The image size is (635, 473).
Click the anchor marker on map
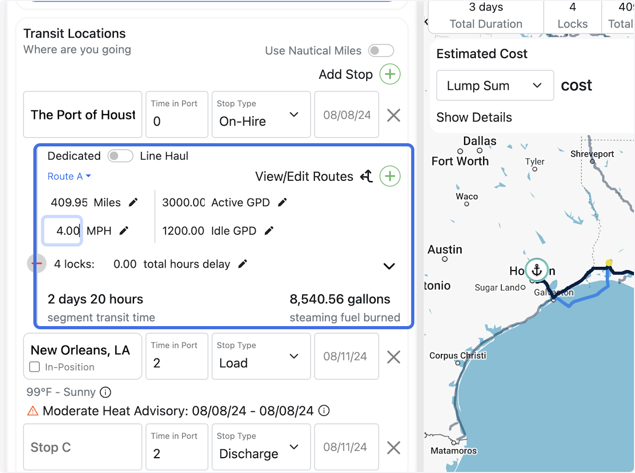coord(537,271)
